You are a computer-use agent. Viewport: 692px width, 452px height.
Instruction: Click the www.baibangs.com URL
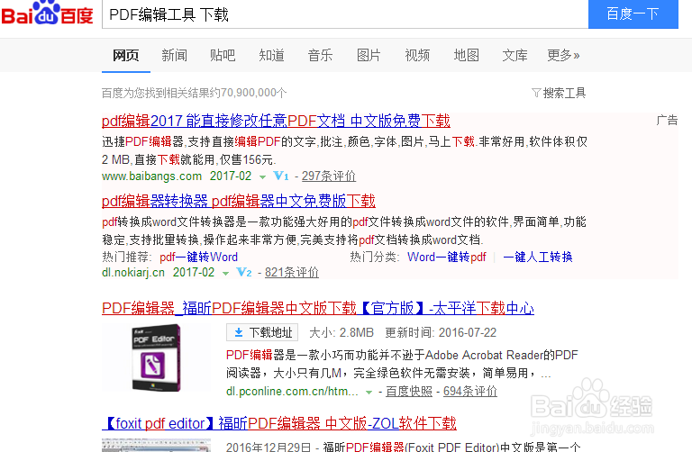coord(151,176)
